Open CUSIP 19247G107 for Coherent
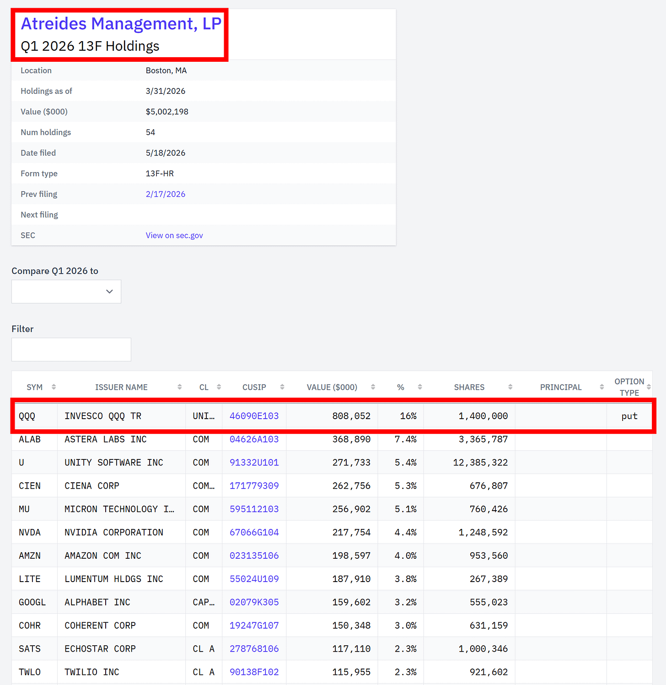 [x=254, y=626]
